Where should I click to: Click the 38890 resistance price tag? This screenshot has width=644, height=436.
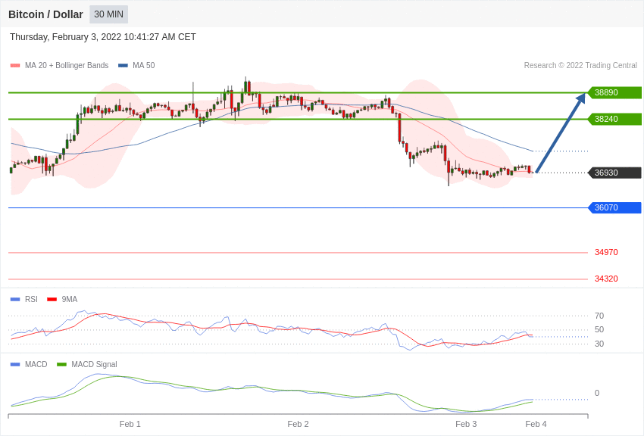pos(614,92)
